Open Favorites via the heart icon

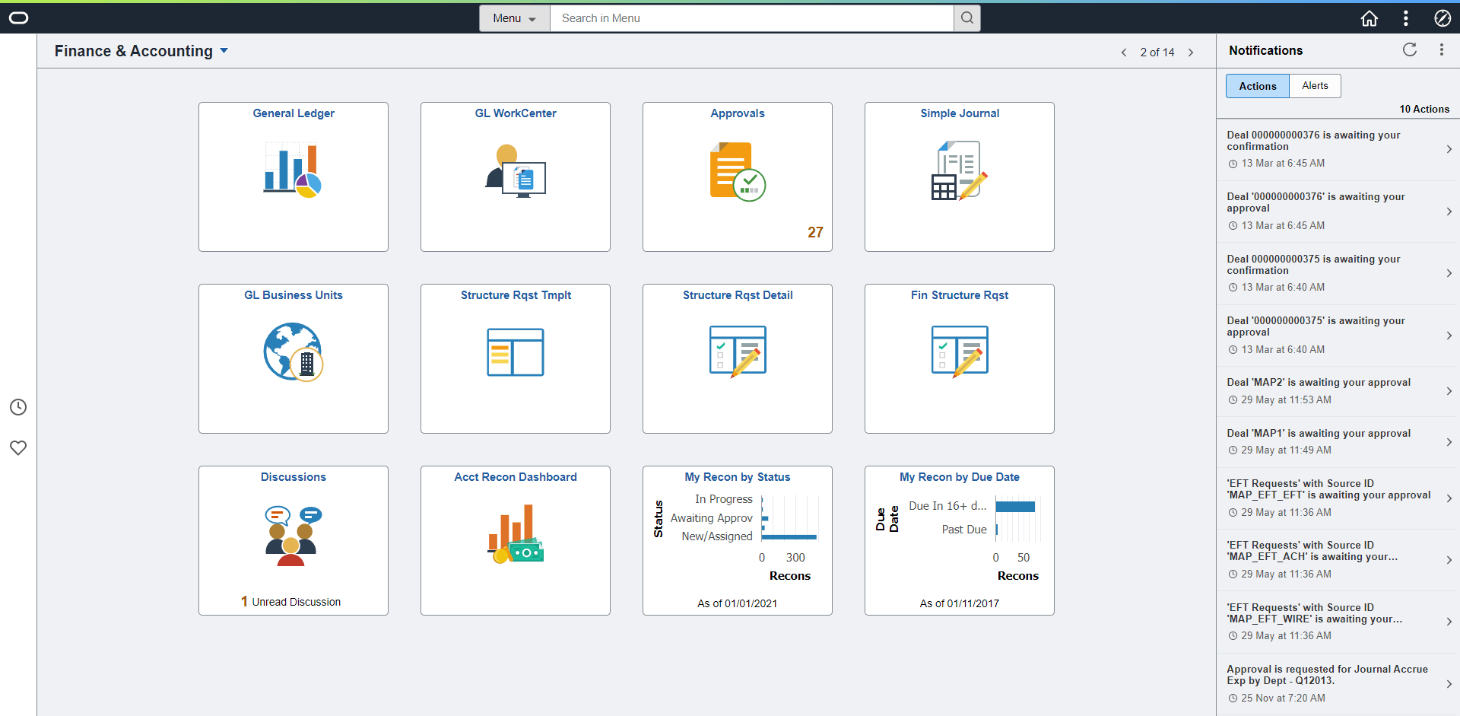18,447
